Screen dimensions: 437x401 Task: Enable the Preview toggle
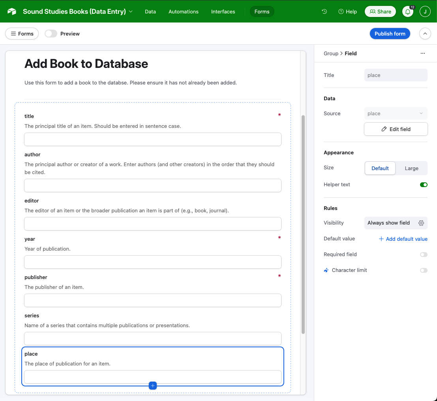click(51, 34)
